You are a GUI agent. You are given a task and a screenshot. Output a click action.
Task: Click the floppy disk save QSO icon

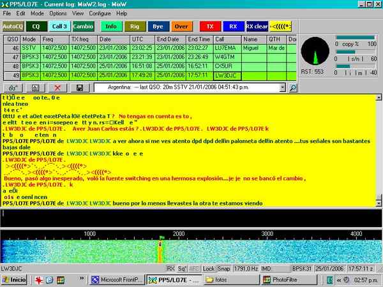click(x=80, y=88)
